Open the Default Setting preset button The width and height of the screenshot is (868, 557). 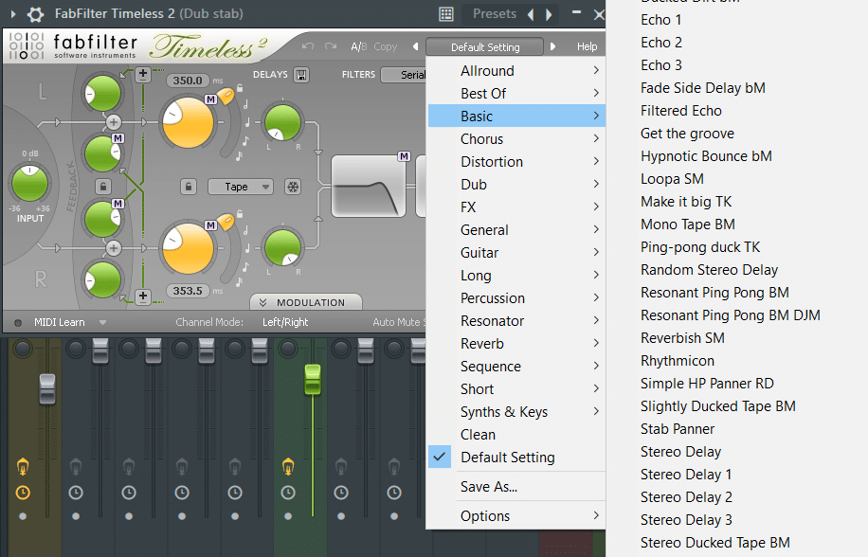485,47
